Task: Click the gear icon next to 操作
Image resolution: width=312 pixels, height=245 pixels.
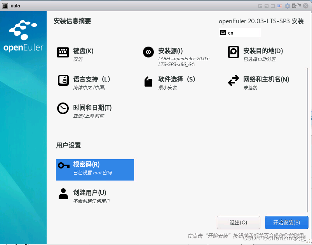Action: click(287, 6)
